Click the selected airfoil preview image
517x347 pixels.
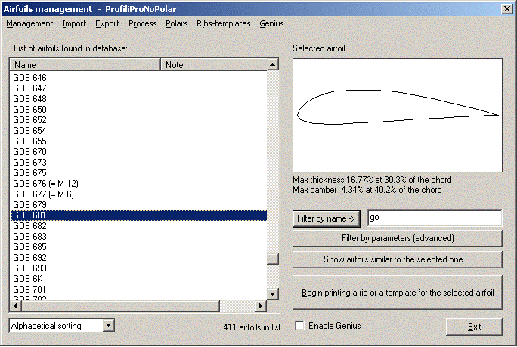pos(398,115)
